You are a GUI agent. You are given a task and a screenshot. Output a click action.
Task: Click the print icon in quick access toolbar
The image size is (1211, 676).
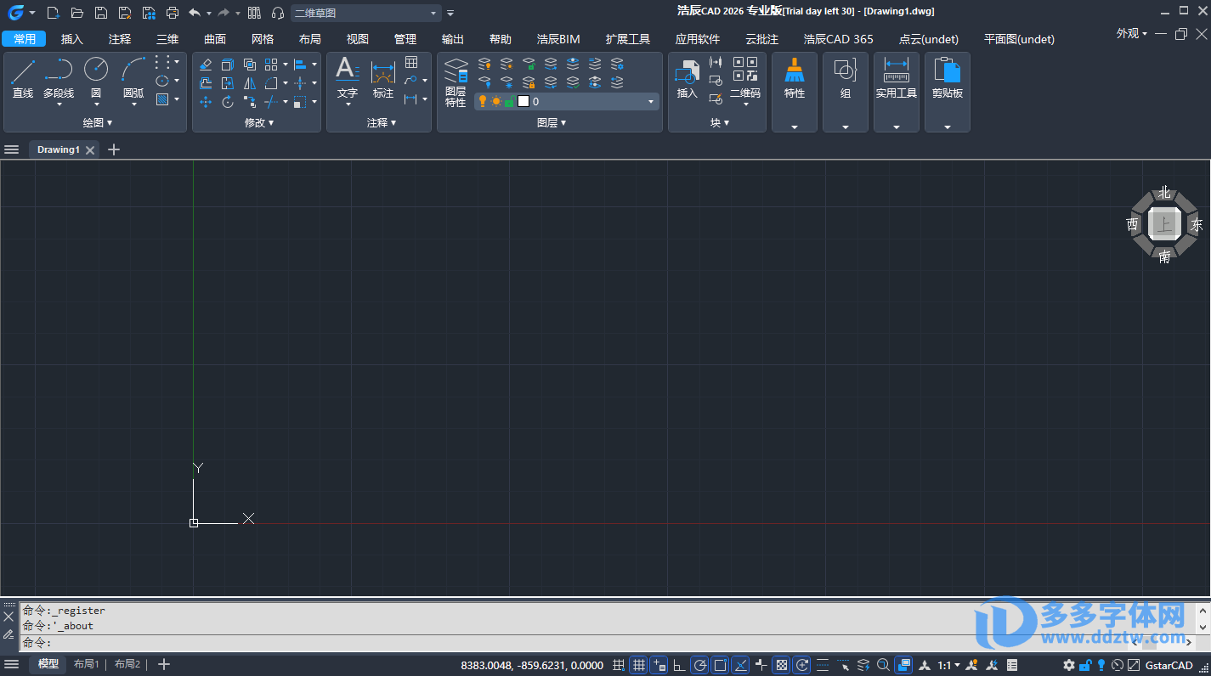tap(173, 13)
